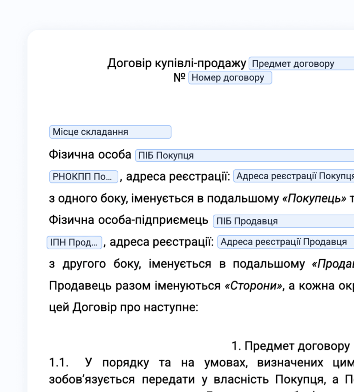The width and height of the screenshot is (354, 392).
Task: Click the text 'з другого боку'
Action: point(95,264)
